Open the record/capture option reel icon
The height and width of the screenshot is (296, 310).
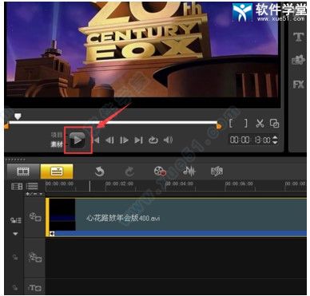tap(160, 172)
